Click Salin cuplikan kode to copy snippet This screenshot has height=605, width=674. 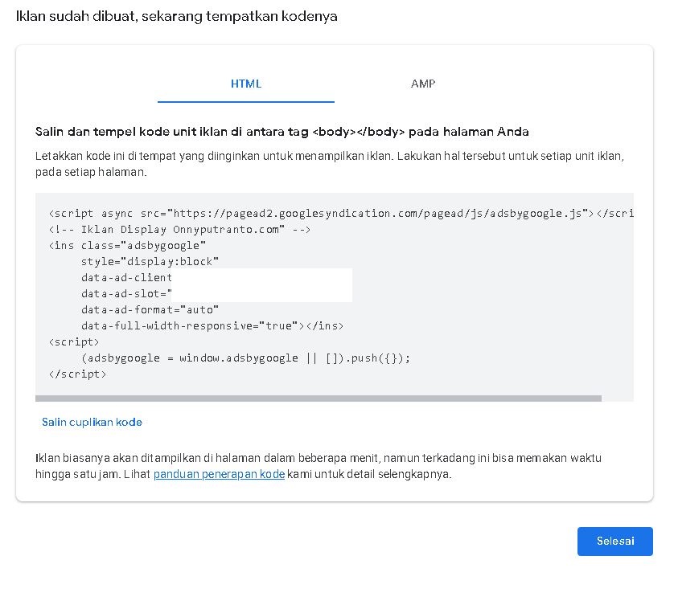(92, 422)
